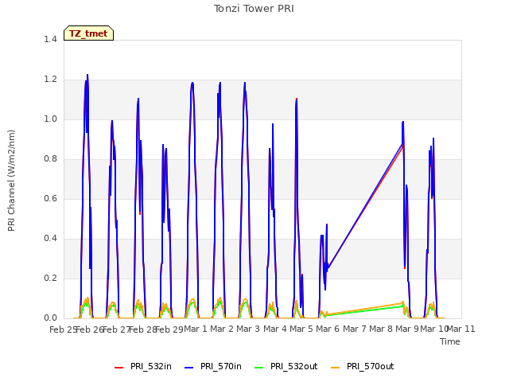
Task: Click the Feb 27 x-axis label
Action: tap(116, 329)
